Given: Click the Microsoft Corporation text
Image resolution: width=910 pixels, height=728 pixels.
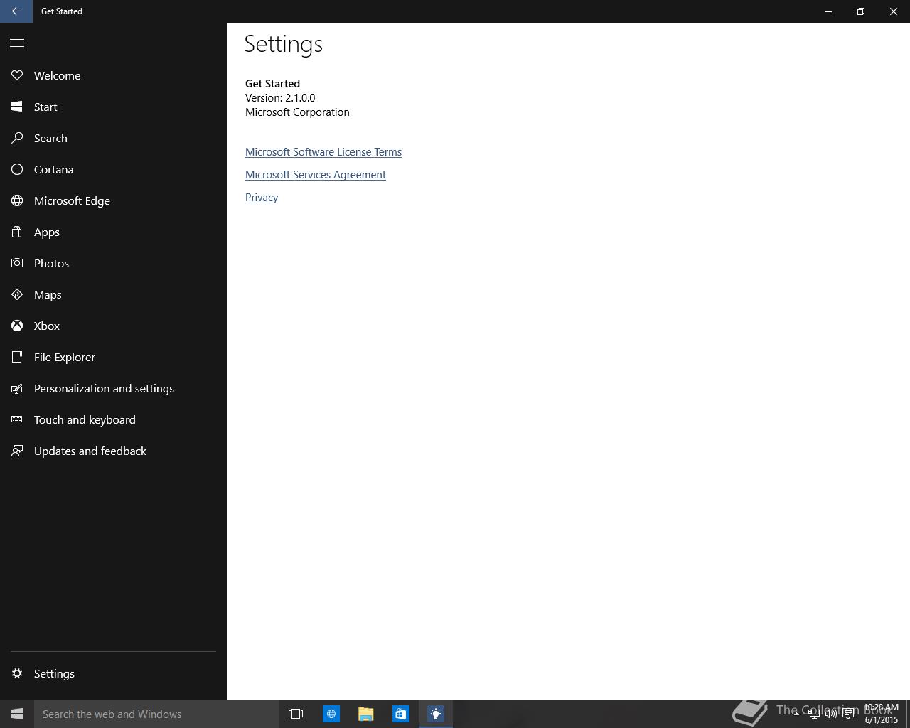Looking at the screenshot, I should click(297, 112).
